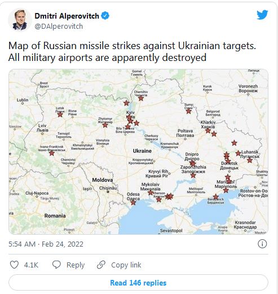Click the strike star near Sumy

click(188, 111)
